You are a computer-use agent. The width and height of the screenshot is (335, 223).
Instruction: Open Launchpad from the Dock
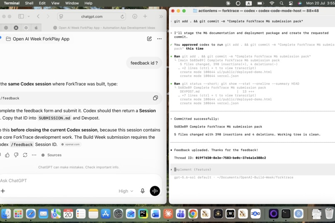tap(18, 213)
